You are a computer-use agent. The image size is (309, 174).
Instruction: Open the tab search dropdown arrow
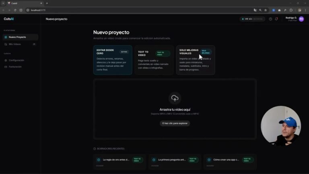(x=3, y=3)
